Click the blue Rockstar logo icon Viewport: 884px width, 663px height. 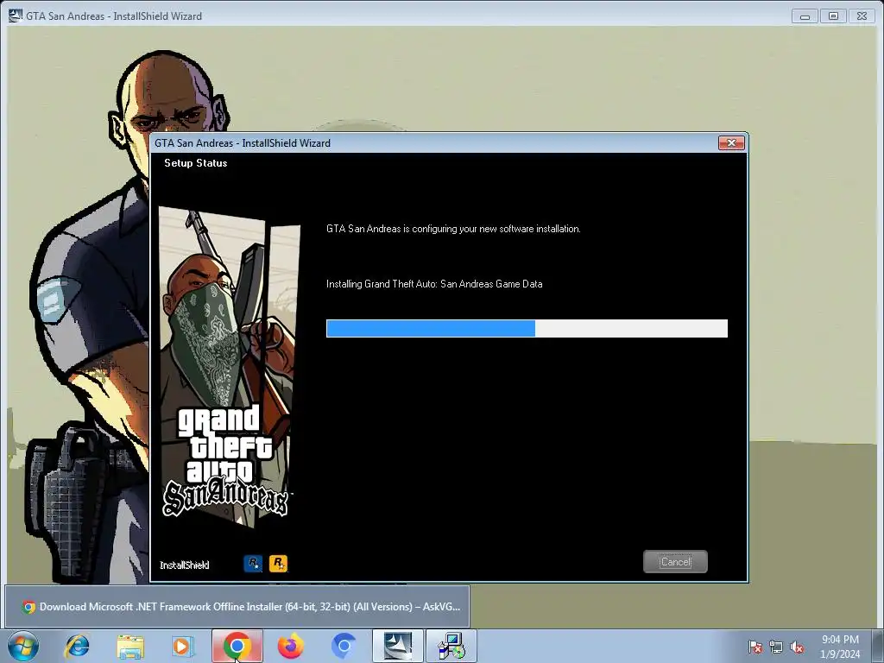253,563
